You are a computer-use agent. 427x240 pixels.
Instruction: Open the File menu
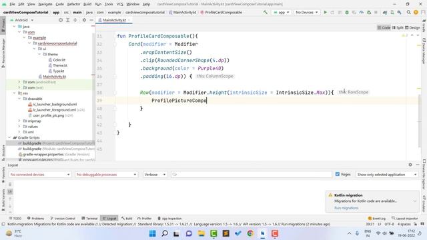[x=12, y=4]
